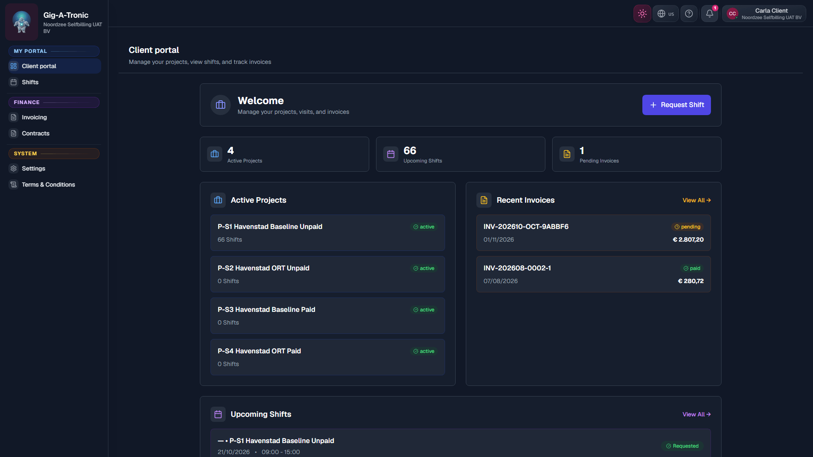Click the Contracts document icon in sidebar
Image resolution: width=813 pixels, height=457 pixels.
click(14, 133)
